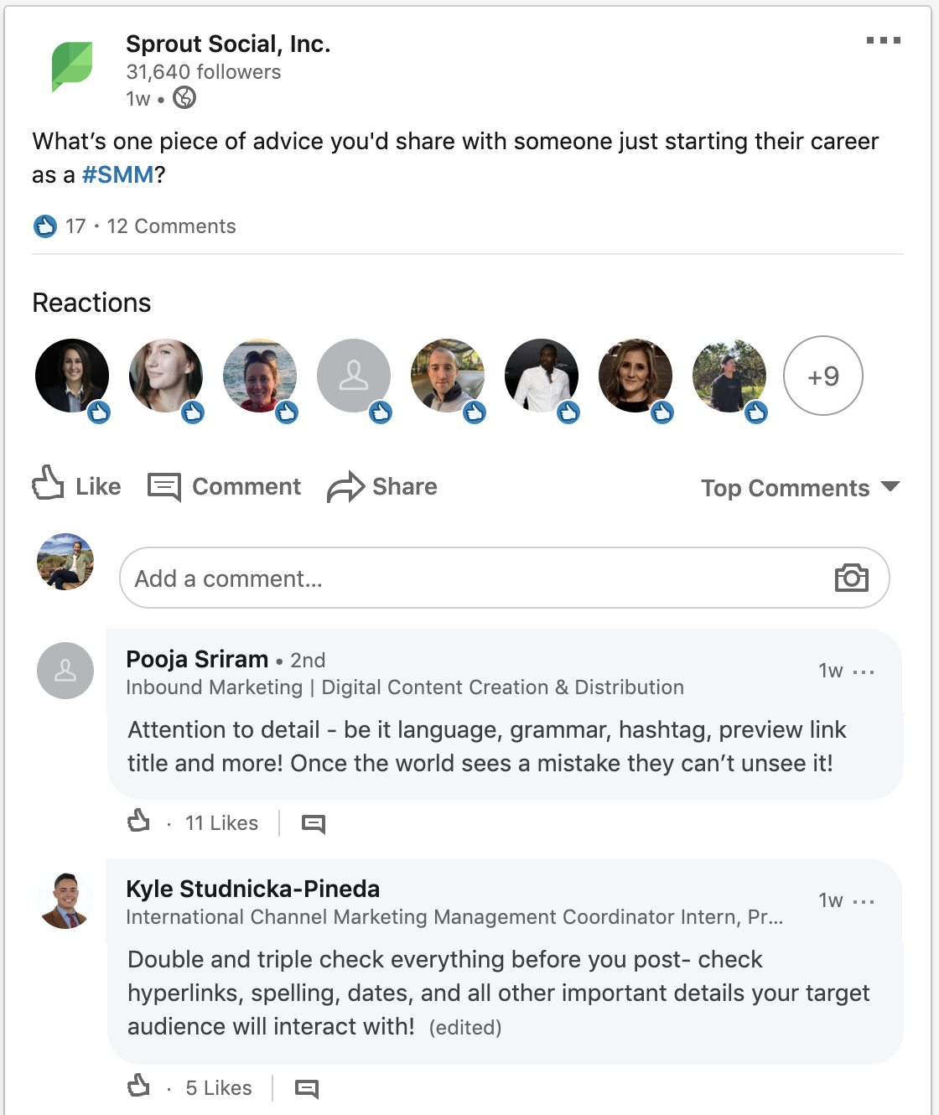Reply to Pooja Sriram's comment via reply icon
The height and width of the screenshot is (1115, 939).
point(314,824)
